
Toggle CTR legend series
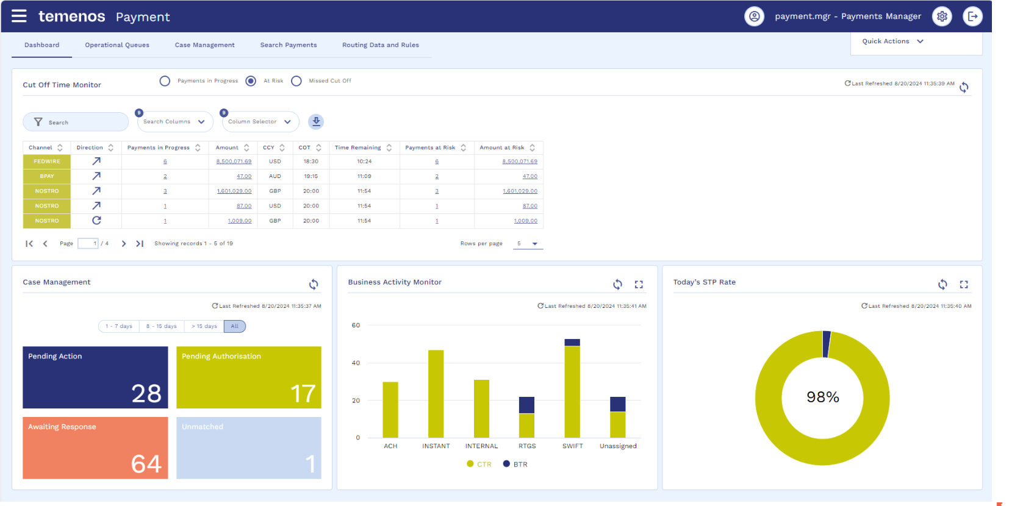click(479, 464)
